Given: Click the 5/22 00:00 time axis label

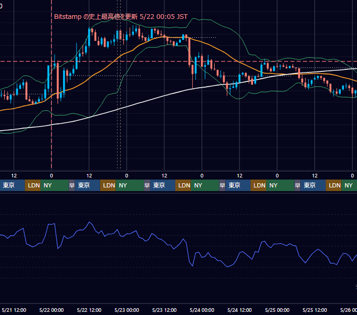Looking at the screenshot, I should (51, 310).
